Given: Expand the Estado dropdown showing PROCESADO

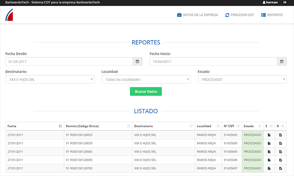Looking at the screenshot, I should pos(242,80).
